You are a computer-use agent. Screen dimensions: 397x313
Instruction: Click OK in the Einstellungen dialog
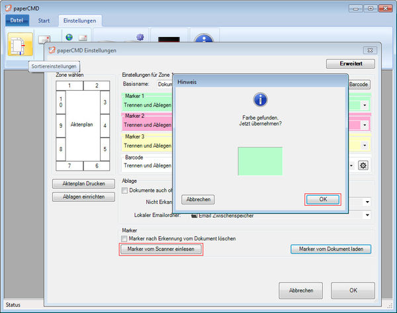353,291
